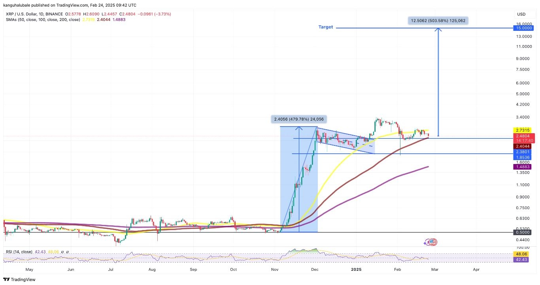Click the 12.5062 (503.58%) measurement label
This screenshot has width=540, height=285.
pos(438,21)
